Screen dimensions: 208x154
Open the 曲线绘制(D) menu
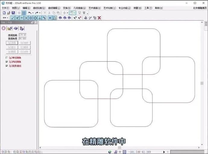[39, 8]
